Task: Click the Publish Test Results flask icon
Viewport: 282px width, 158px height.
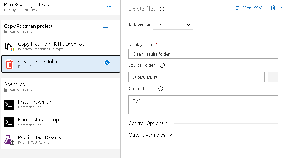Action: tap(9, 140)
